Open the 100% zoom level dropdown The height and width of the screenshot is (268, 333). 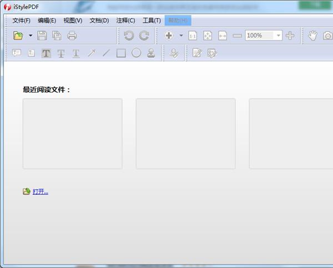(279, 36)
